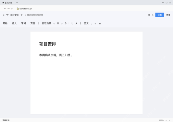173x122 pixels.
Task: Click the 100% zoom level value
Action: click(161, 120)
